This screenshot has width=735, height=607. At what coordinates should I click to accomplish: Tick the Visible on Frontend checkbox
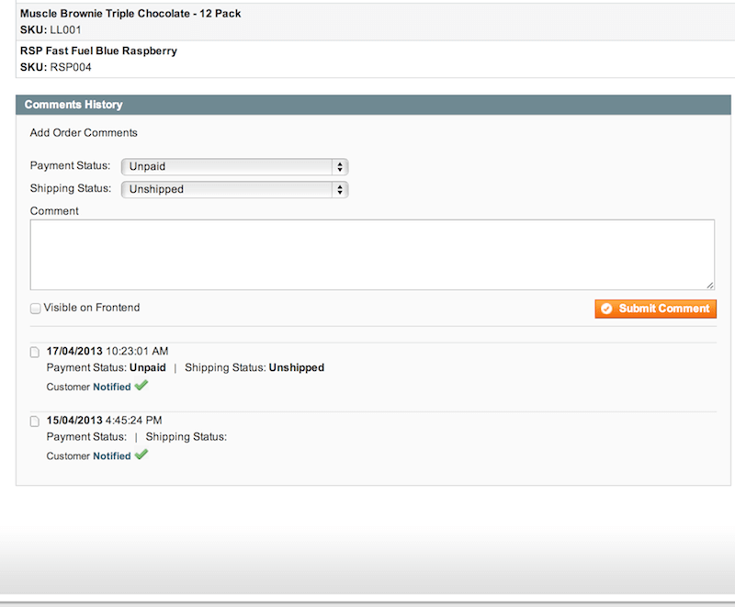(36, 309)
